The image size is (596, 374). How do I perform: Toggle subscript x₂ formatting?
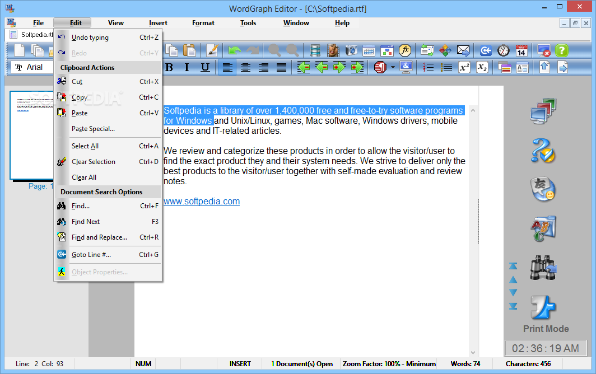482,68
